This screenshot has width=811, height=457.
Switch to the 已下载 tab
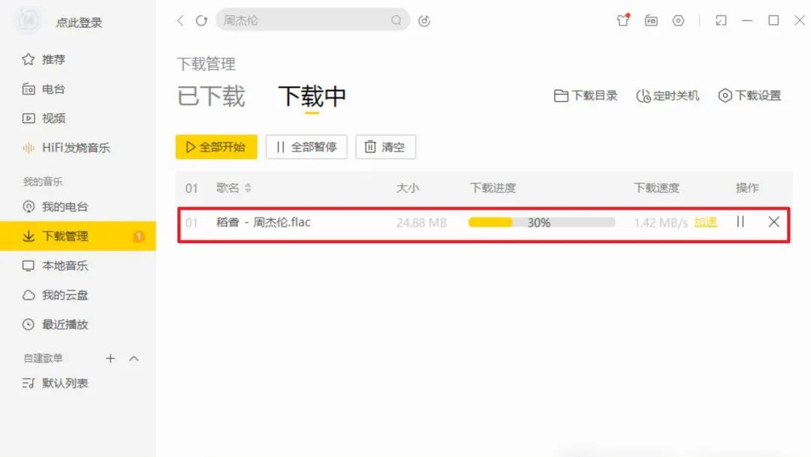click(211, 96)
